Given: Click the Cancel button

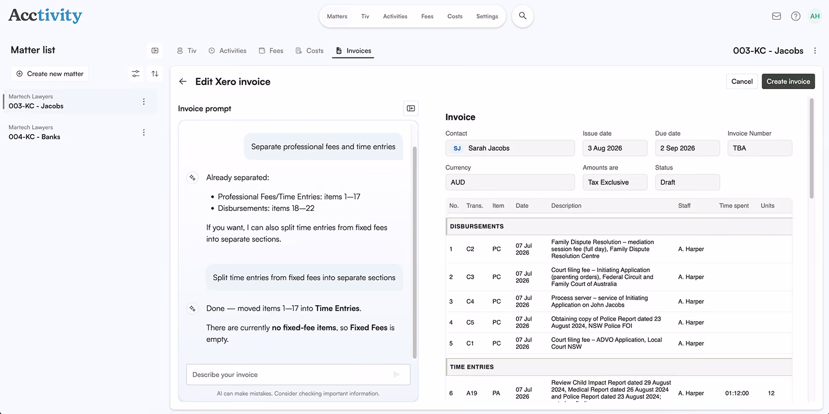Looking at the screenshot, I should [x=741, y=81].
